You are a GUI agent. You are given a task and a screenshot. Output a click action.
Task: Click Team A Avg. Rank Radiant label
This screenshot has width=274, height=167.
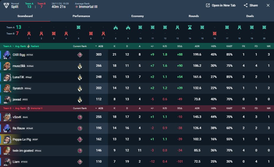tap(27, 46)
